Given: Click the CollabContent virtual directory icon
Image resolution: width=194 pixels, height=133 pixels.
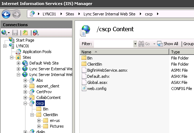Looking at the screenshot, I should (x=32, y=98).
